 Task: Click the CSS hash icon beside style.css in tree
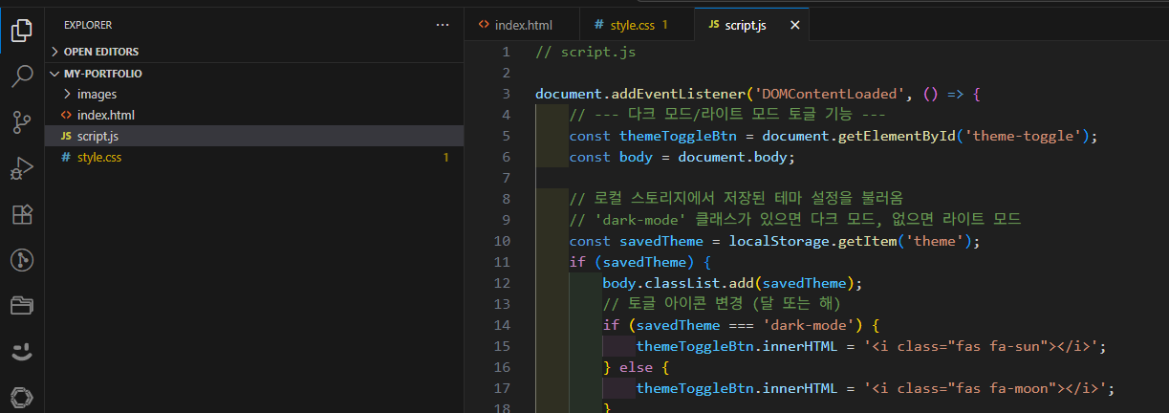click(x=66, y=157)
